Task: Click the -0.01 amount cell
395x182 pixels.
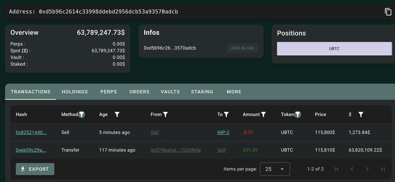Action: click(x=248, y=132)
